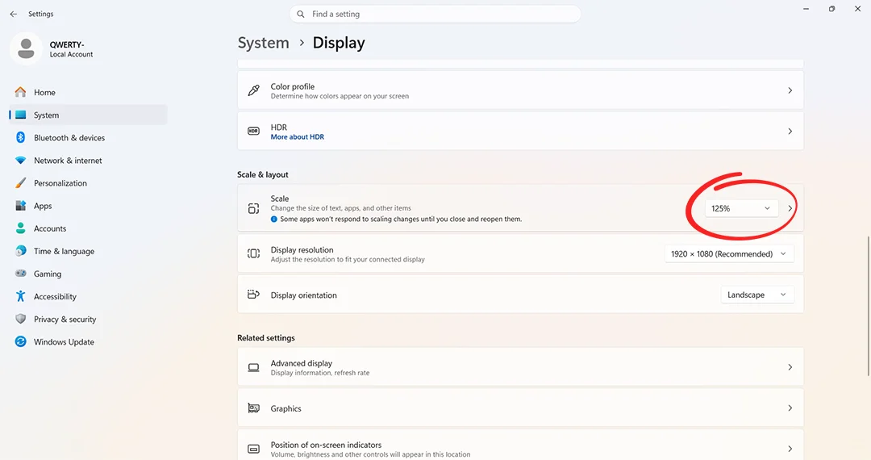The height and width of the screenshot is (460, 871).
Task: Click the Accounts sidebar label
Action: [50, 228]
